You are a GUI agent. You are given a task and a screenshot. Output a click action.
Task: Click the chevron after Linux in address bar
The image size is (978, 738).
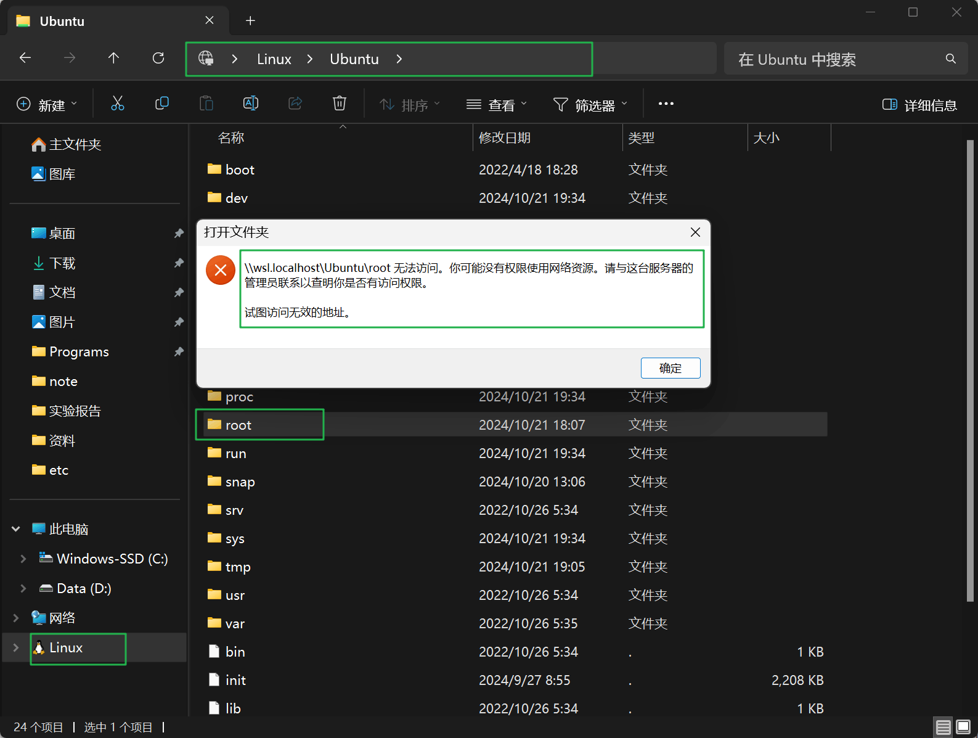310,59
